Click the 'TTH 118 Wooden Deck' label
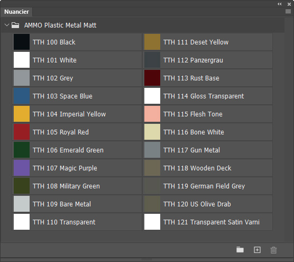 tap(197, 168)
